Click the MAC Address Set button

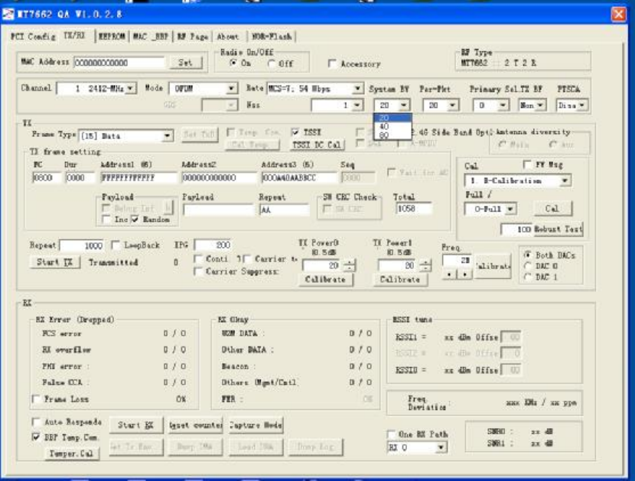pos(185,63)
